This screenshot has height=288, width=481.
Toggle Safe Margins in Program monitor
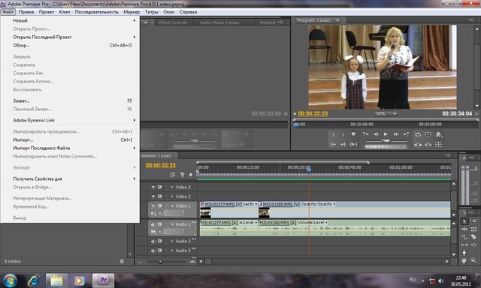[428, 134]
